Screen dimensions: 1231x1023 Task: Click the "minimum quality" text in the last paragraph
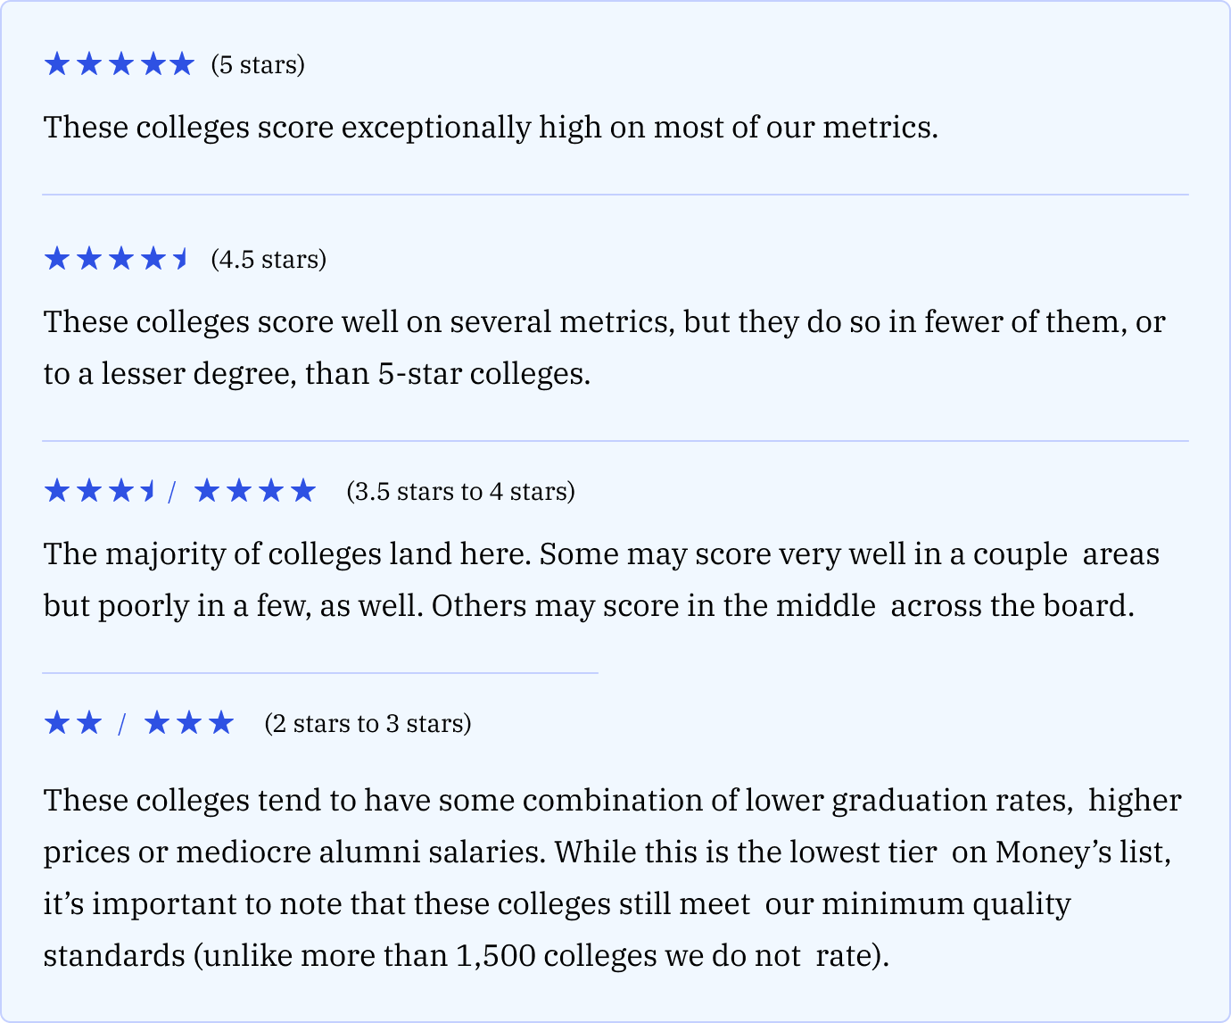pyautogui.click(x=946, y=904)
